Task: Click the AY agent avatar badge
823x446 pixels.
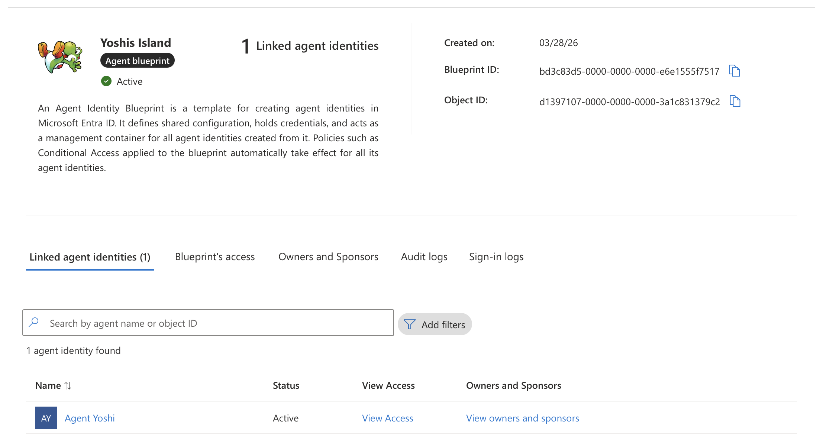Action: pos(46,418)
